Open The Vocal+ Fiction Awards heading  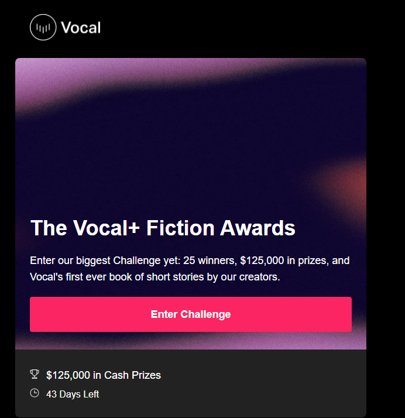pos(163,228)
